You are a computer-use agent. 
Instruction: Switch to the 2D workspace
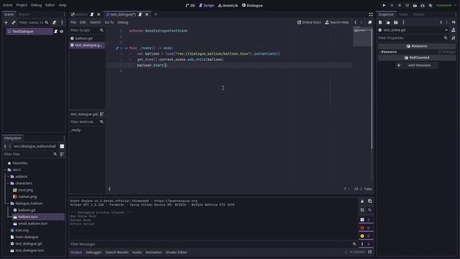190,5
